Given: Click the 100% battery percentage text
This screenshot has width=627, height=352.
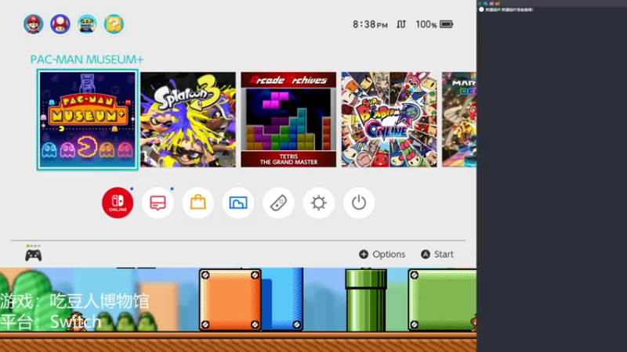Looking at the screenshot, I should coord(426,25).
